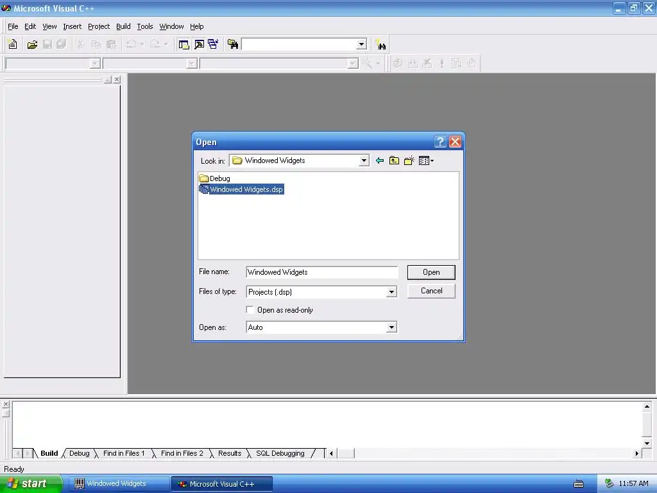Screen dimensions: 657x493
Task: Click the Build toolbar icon
Action: coord(413,64)
